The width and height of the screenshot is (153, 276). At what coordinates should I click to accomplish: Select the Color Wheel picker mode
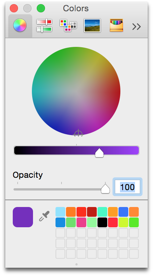[x=20, y=25]
